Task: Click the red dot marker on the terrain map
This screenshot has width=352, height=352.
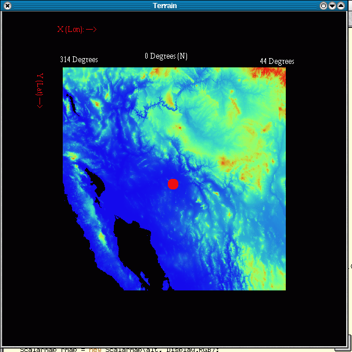Action: 173,184
